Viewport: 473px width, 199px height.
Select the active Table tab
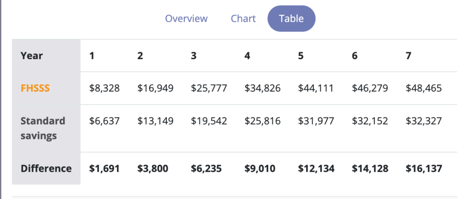(x=291, y=18)
